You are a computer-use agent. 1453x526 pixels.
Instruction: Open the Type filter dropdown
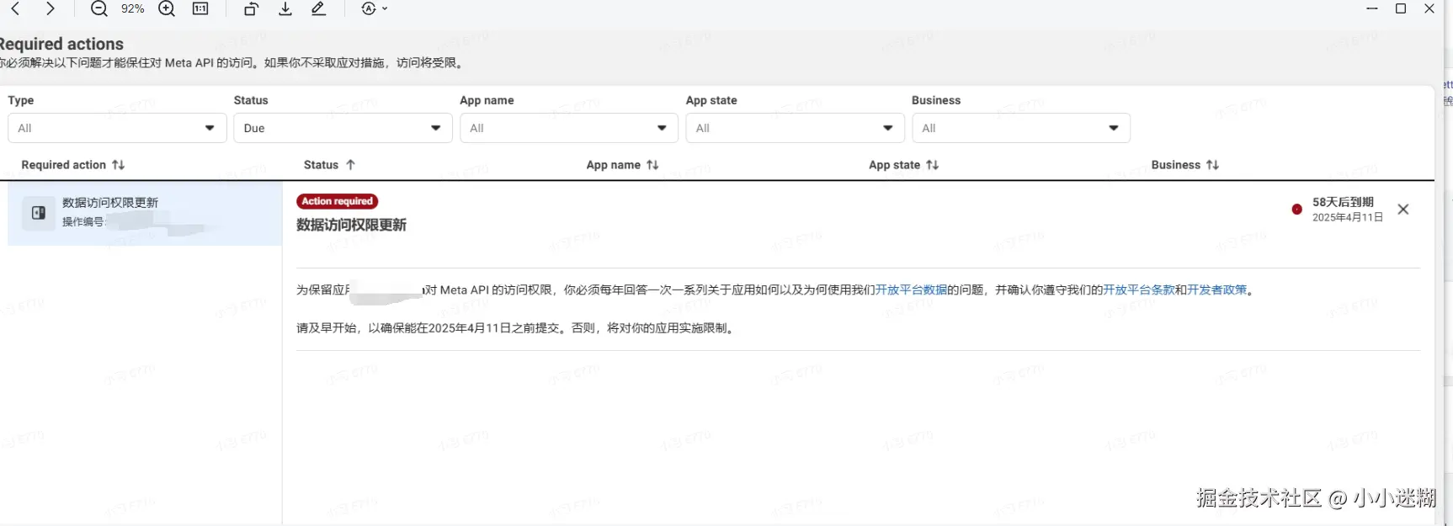pos(117,128)
